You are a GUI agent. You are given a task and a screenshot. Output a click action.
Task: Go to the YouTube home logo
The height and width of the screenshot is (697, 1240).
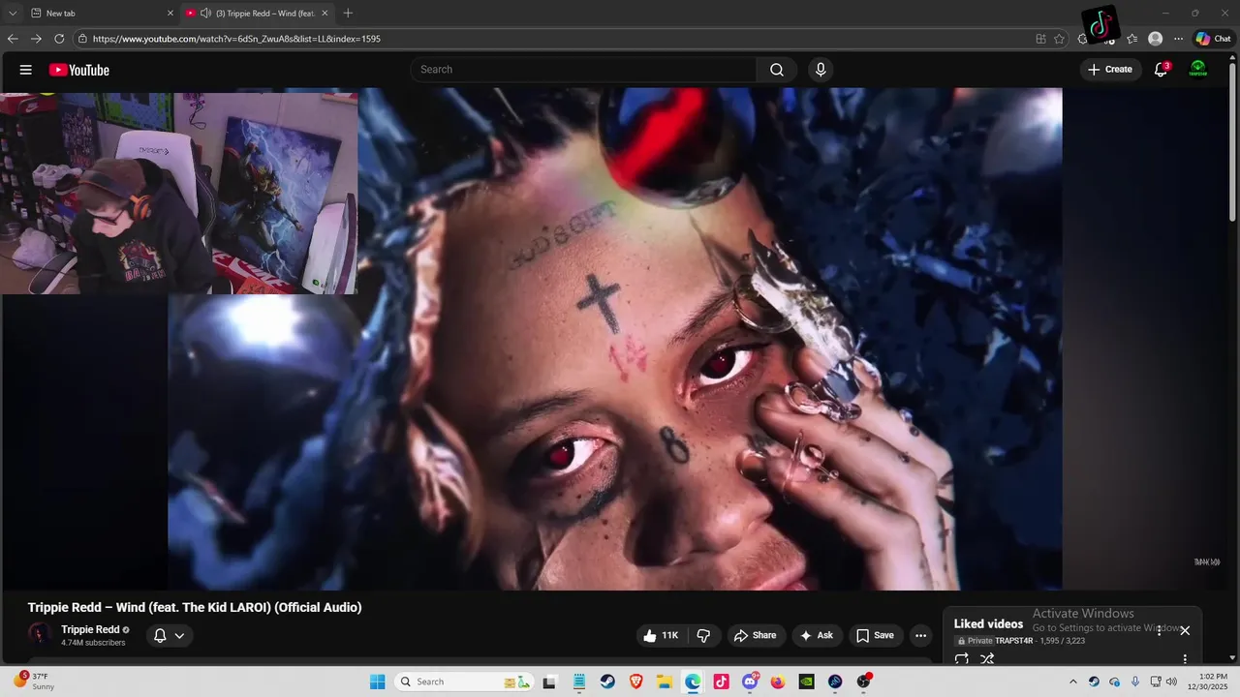(79, 70)
